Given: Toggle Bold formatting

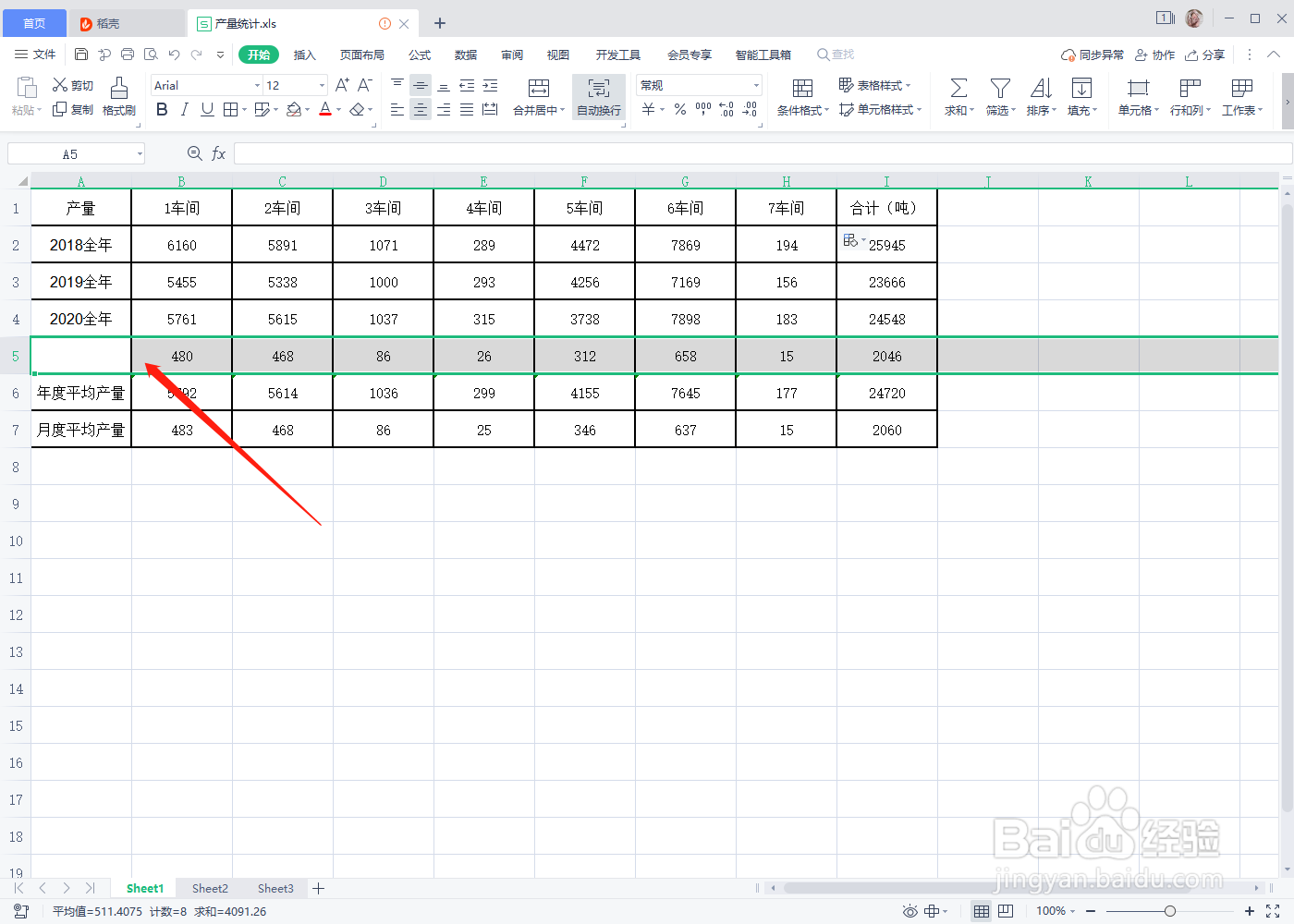Looking at the screenshot, I should click(x=162, y=109).
